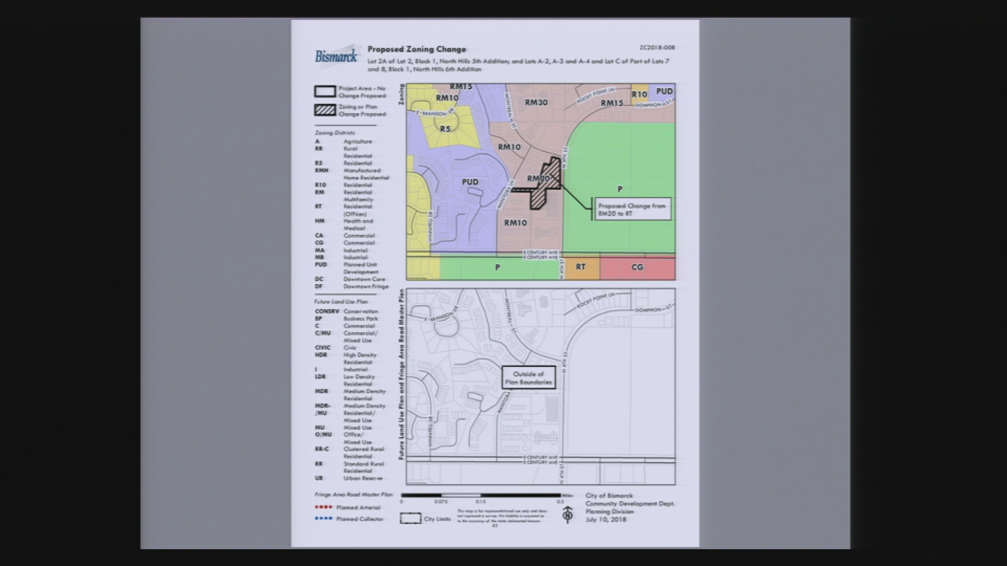
Task: Select the date 'July 10, 2018'
Action: 606,520
